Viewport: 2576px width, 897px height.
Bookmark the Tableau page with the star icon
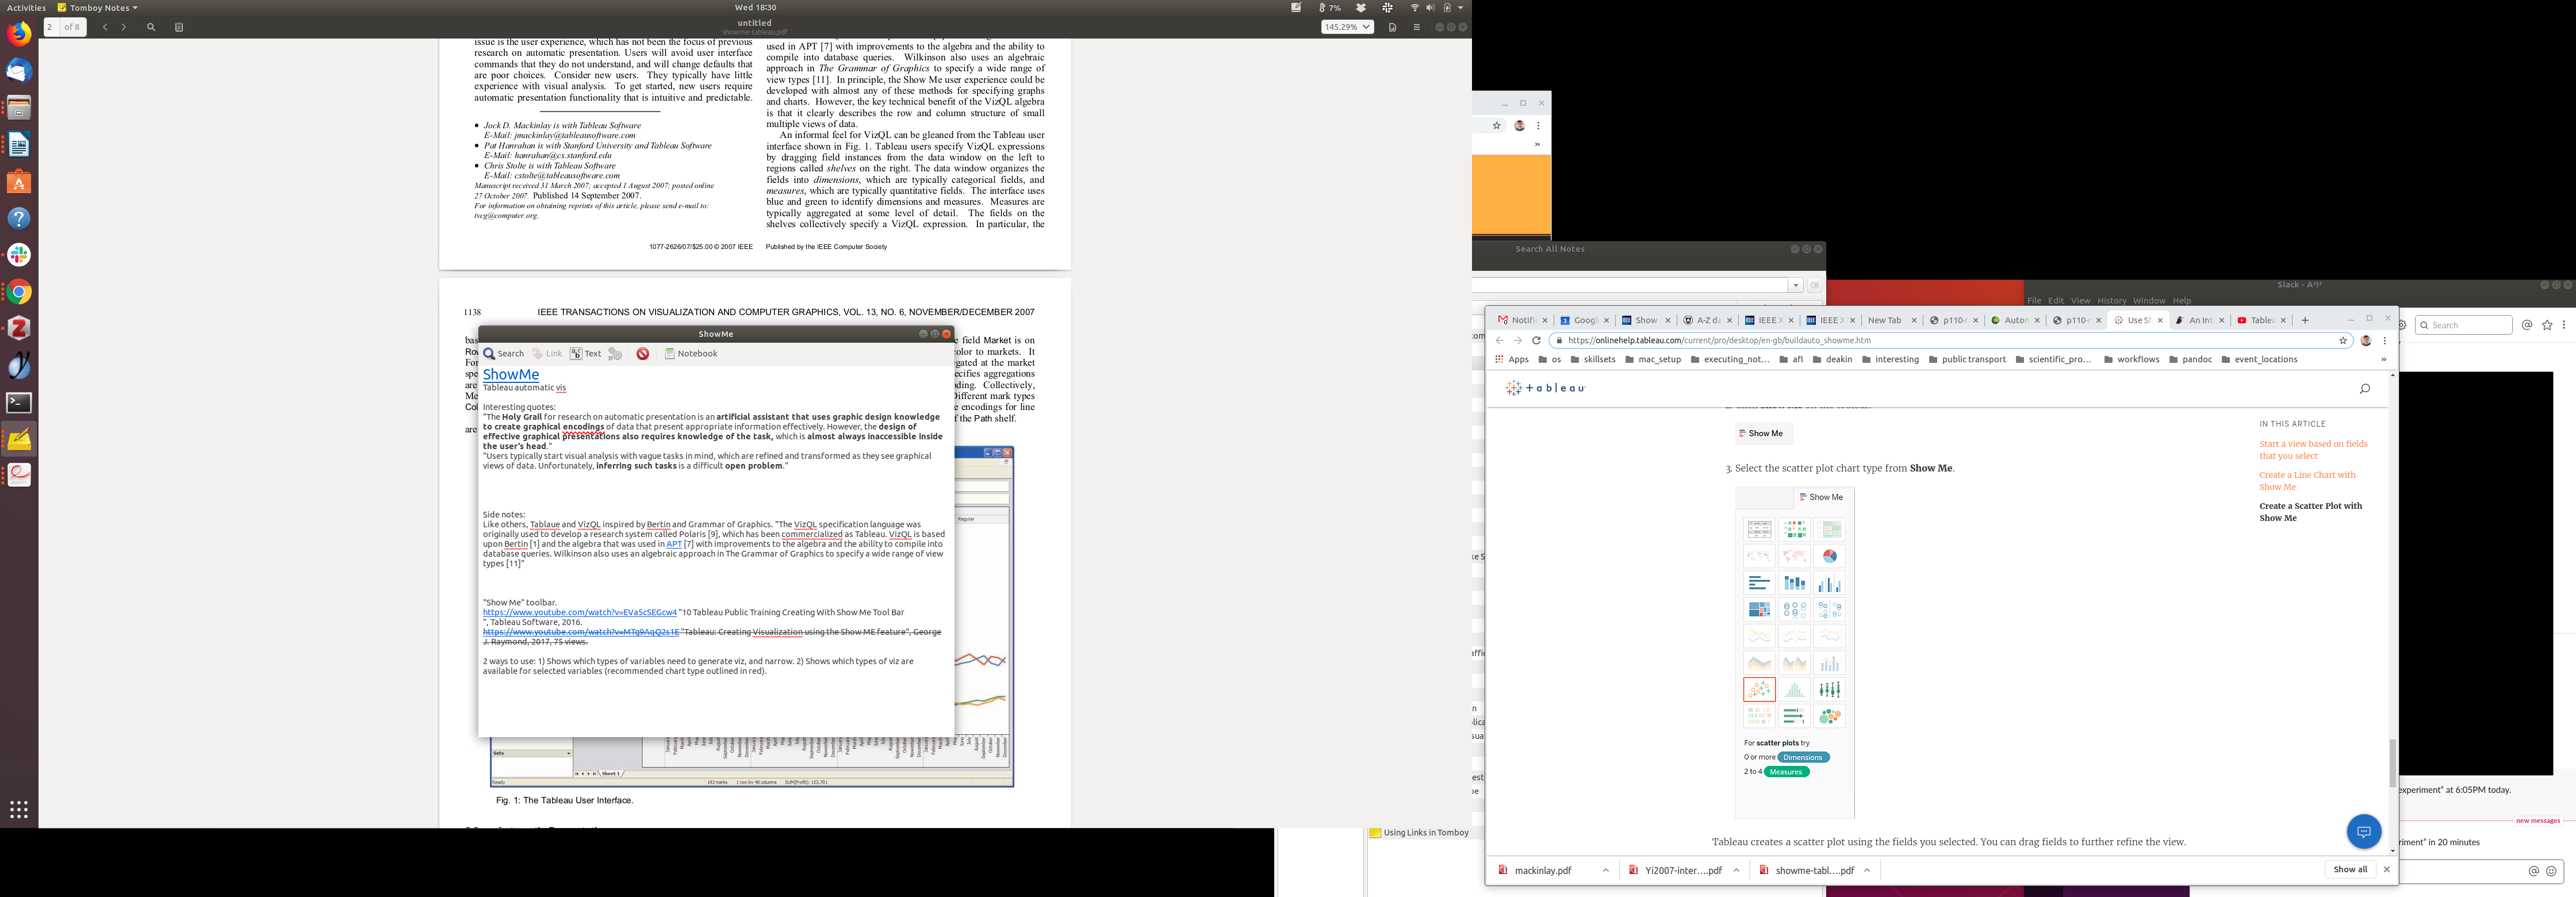coord(2343,341)
